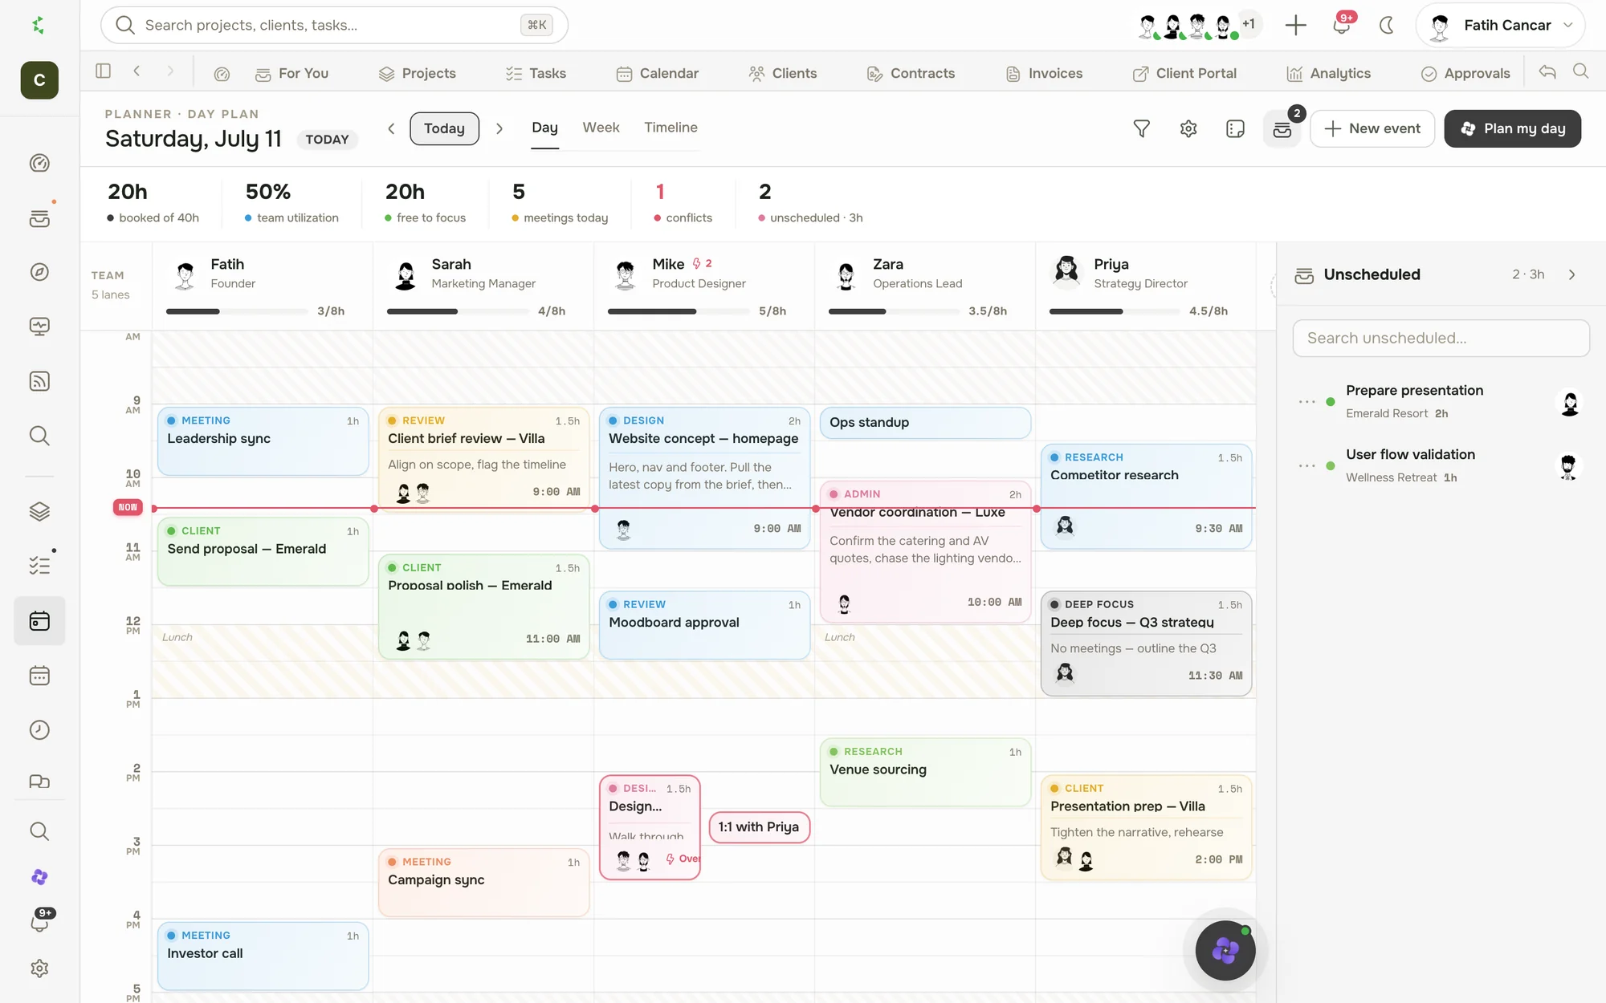The image size is (1606, 1003).
Task: Open the 1:1 with Priya event
Action: click(x=759, y=827)
